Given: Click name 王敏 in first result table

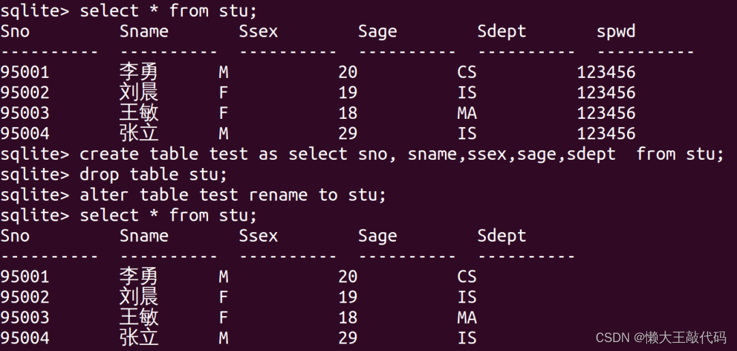Looking at the screenshot, I should coord(139,113).
